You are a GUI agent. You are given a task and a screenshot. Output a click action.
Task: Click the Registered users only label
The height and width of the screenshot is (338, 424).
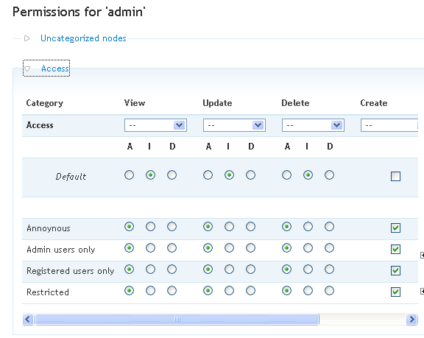tap(71, 271)
